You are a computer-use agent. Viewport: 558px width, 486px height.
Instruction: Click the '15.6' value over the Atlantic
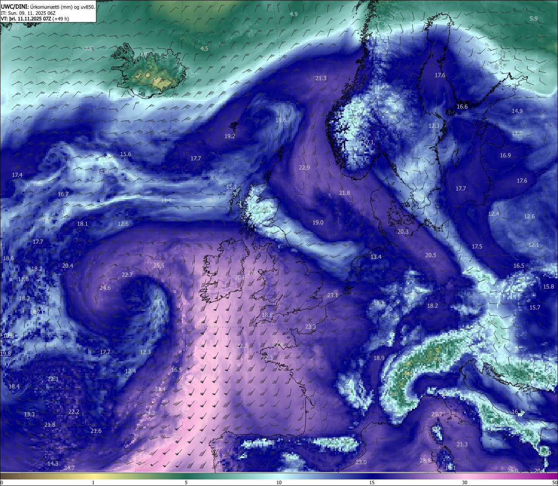[x=126, y=154]
